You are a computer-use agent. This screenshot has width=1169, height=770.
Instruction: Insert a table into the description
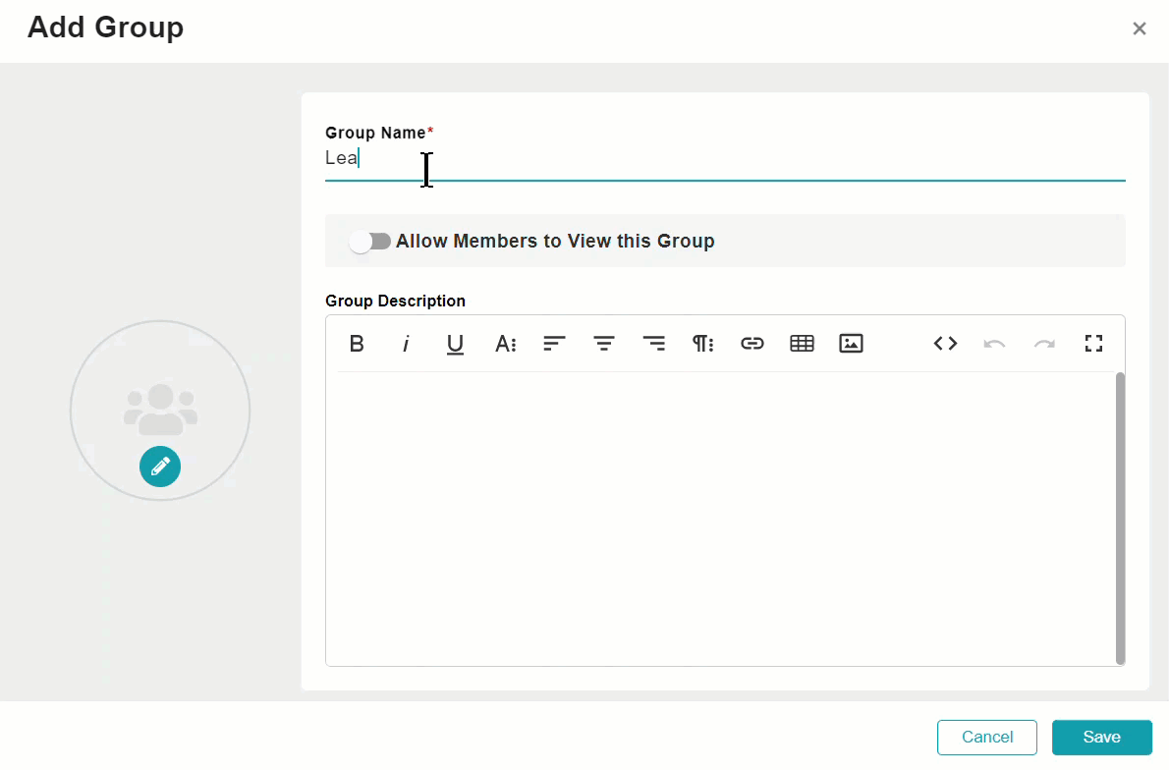pyautogui.click(x=803, y=344)
